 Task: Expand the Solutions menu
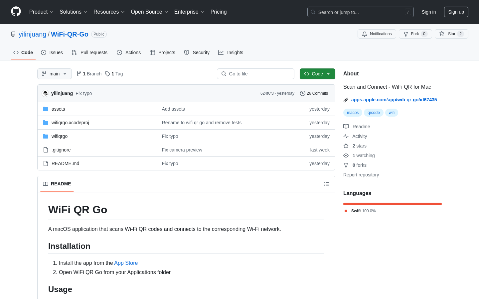[x=74, y=12]
